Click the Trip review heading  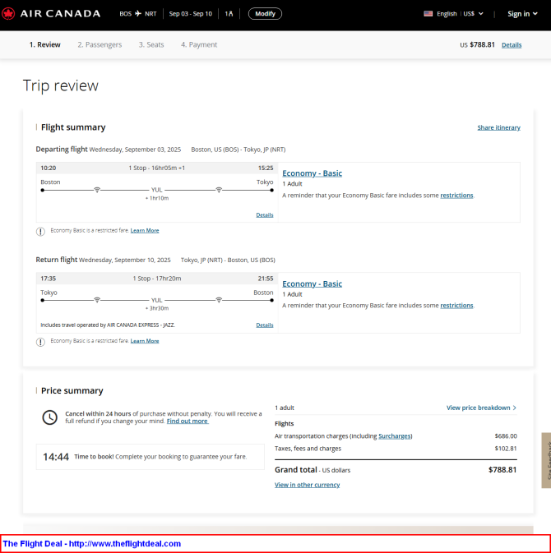click(61, 85)
